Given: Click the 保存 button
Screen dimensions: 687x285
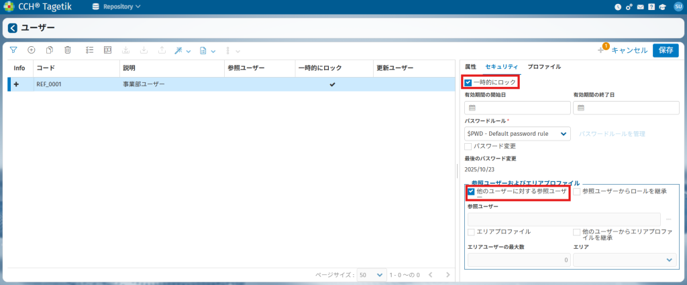Looking at the screenshot, I should click(666, 50).
